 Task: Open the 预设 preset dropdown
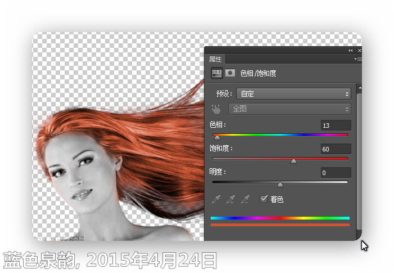click(x=293, y=94)
